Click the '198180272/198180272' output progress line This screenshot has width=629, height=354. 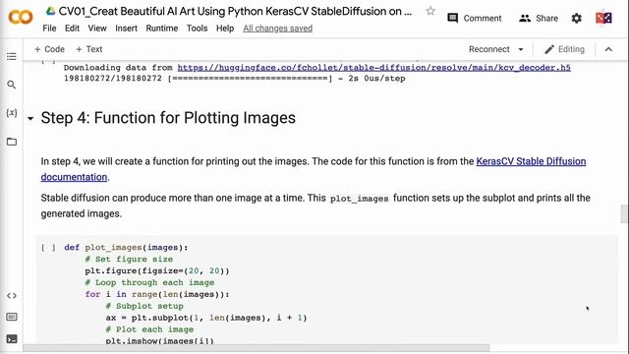coord(234,79)
